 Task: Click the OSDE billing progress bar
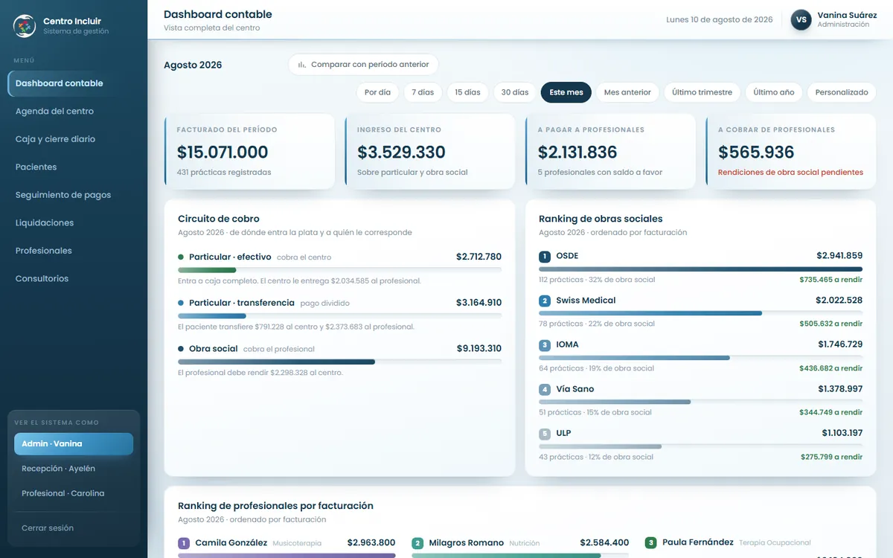700,269
